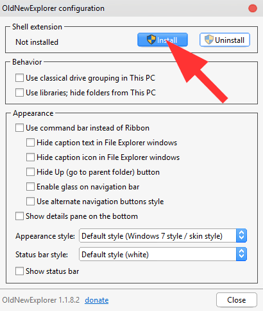
Task: Open Status bar style dropdown arrows
Action: [x=241, y=254]
